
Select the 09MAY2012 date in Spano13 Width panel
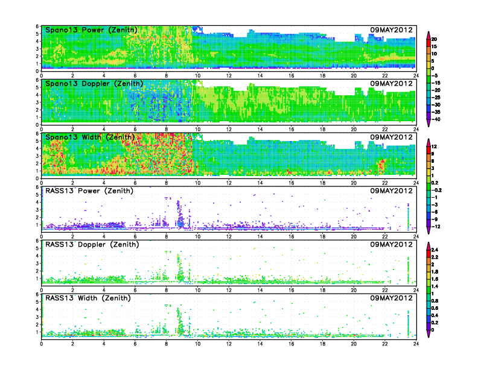click(391, 137)
